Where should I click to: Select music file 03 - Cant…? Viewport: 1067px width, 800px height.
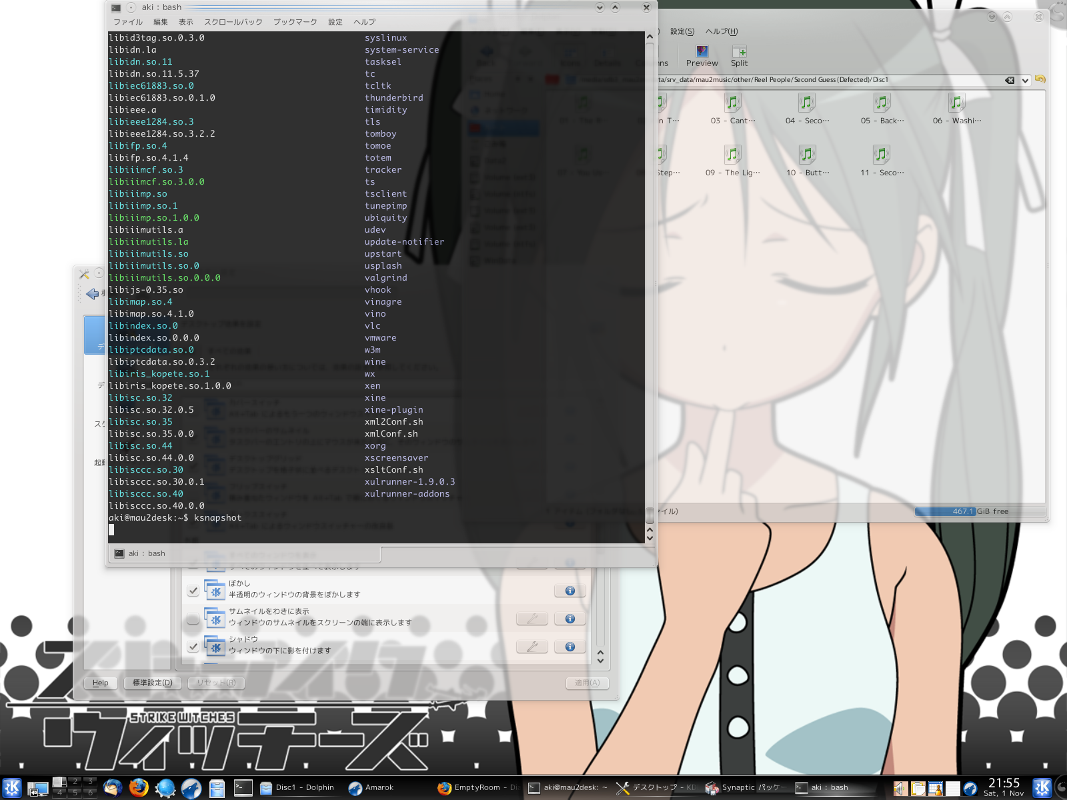(x=733, y=109)
